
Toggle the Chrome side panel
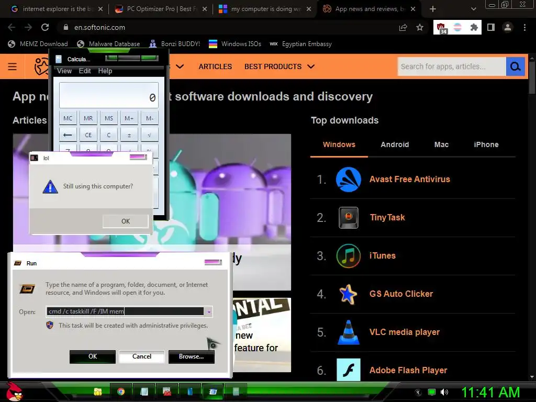pos(491,27)
